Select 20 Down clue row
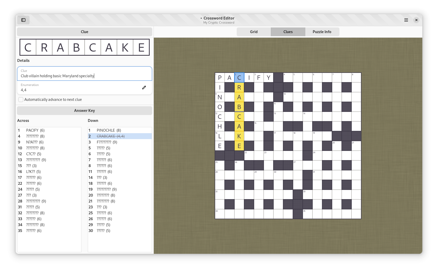Screen dimensions: 438x271 (x=120, y=195)
